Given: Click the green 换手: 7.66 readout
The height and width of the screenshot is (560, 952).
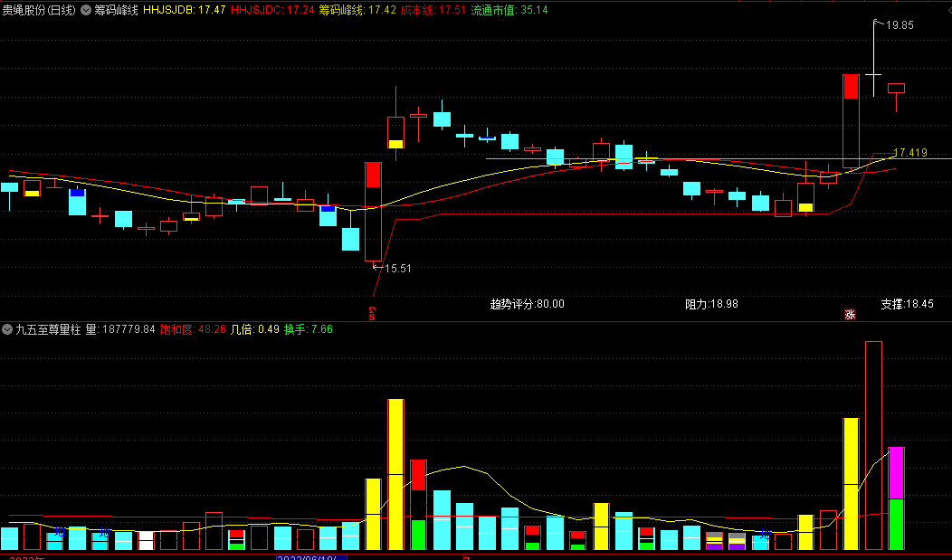Looking at the screenshot, I should [x=309, y=329].
